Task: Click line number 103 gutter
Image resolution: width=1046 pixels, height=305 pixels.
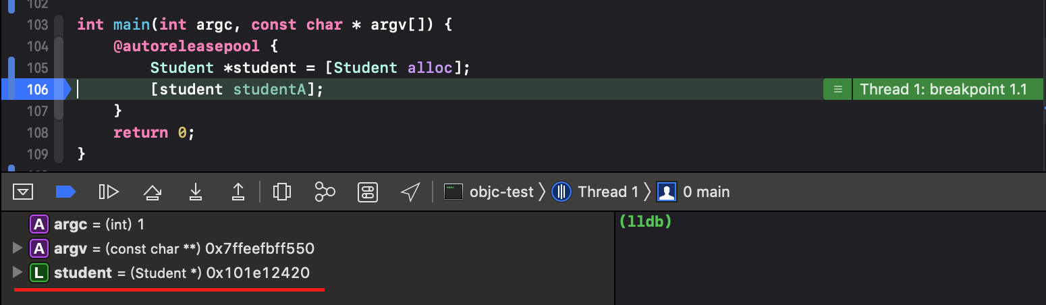Action: point(38,25)
